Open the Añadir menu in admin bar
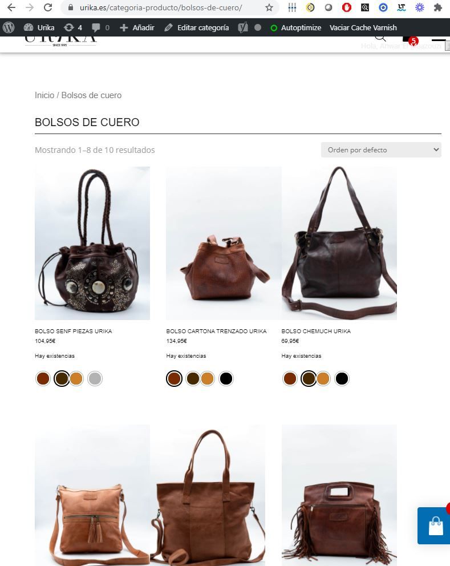 (137, 27)
